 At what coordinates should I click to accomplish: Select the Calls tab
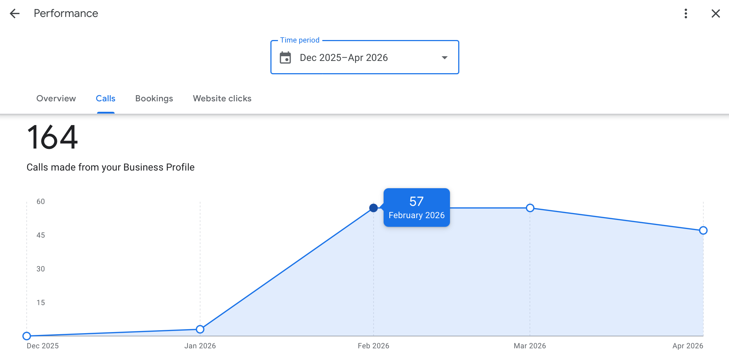(x=106, y=98)
